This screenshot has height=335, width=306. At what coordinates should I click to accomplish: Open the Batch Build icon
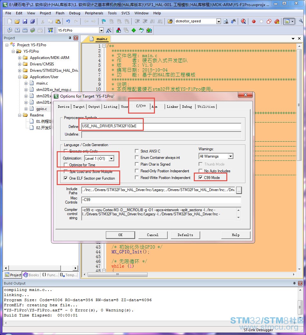33,30
